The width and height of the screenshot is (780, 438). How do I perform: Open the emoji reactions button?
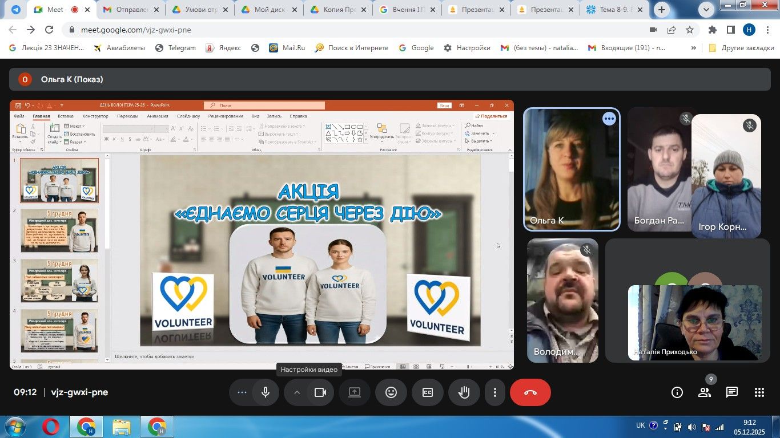coord(391,392)
